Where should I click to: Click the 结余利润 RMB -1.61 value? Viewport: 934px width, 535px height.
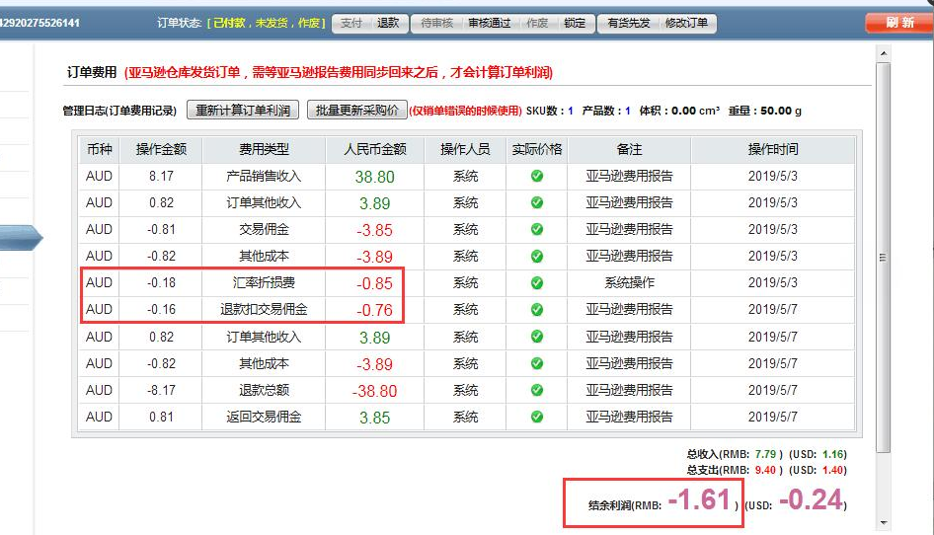[699, 499]
